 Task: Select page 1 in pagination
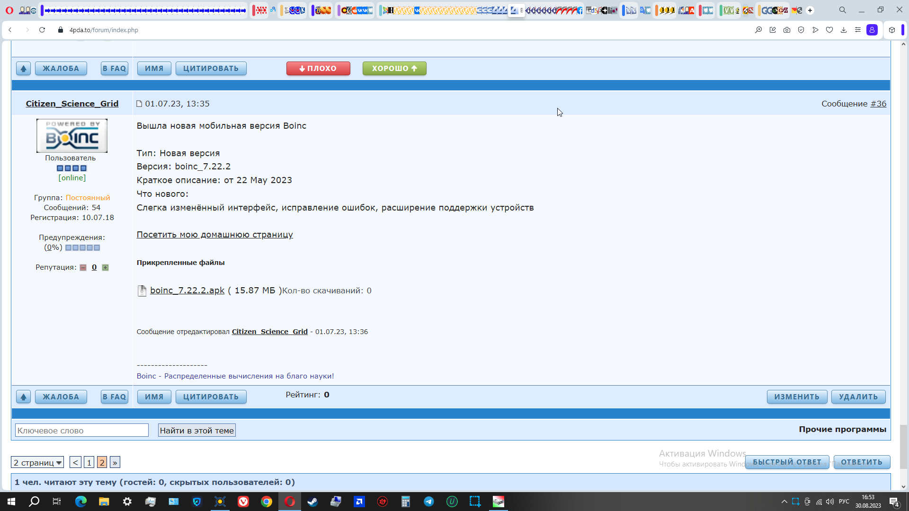point(89,462)
